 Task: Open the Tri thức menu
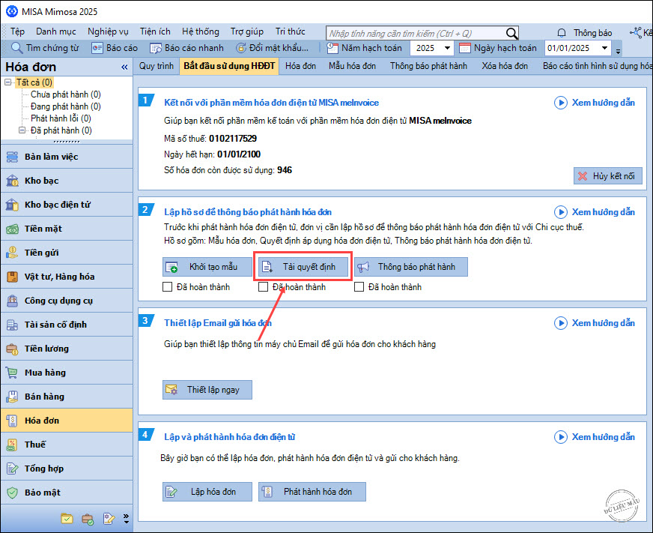(x=291, y=31)
